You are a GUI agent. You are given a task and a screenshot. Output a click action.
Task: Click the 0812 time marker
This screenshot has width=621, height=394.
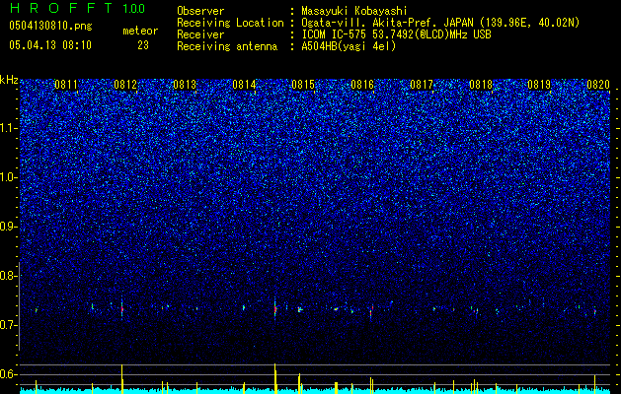coord(125,84)
